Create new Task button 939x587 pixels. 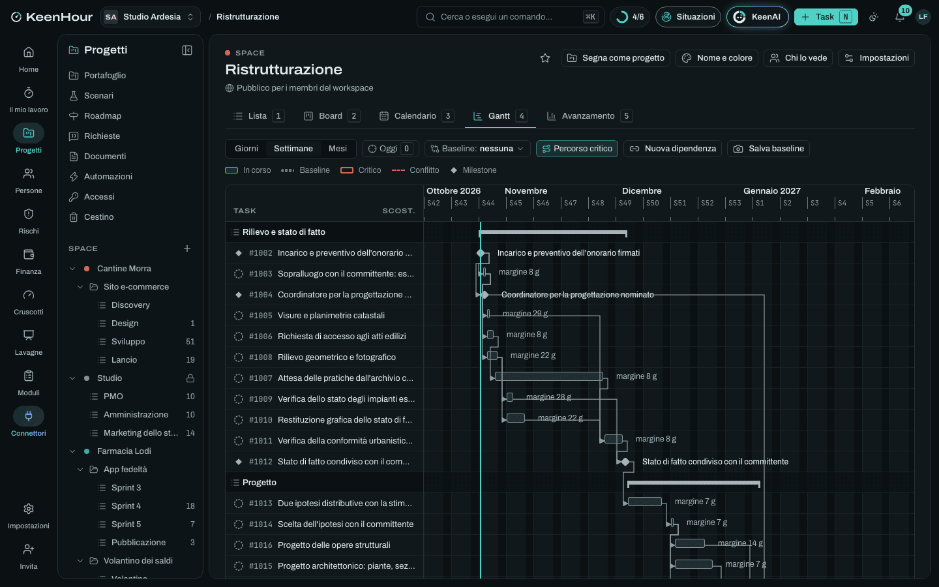(x=826, y=17)
